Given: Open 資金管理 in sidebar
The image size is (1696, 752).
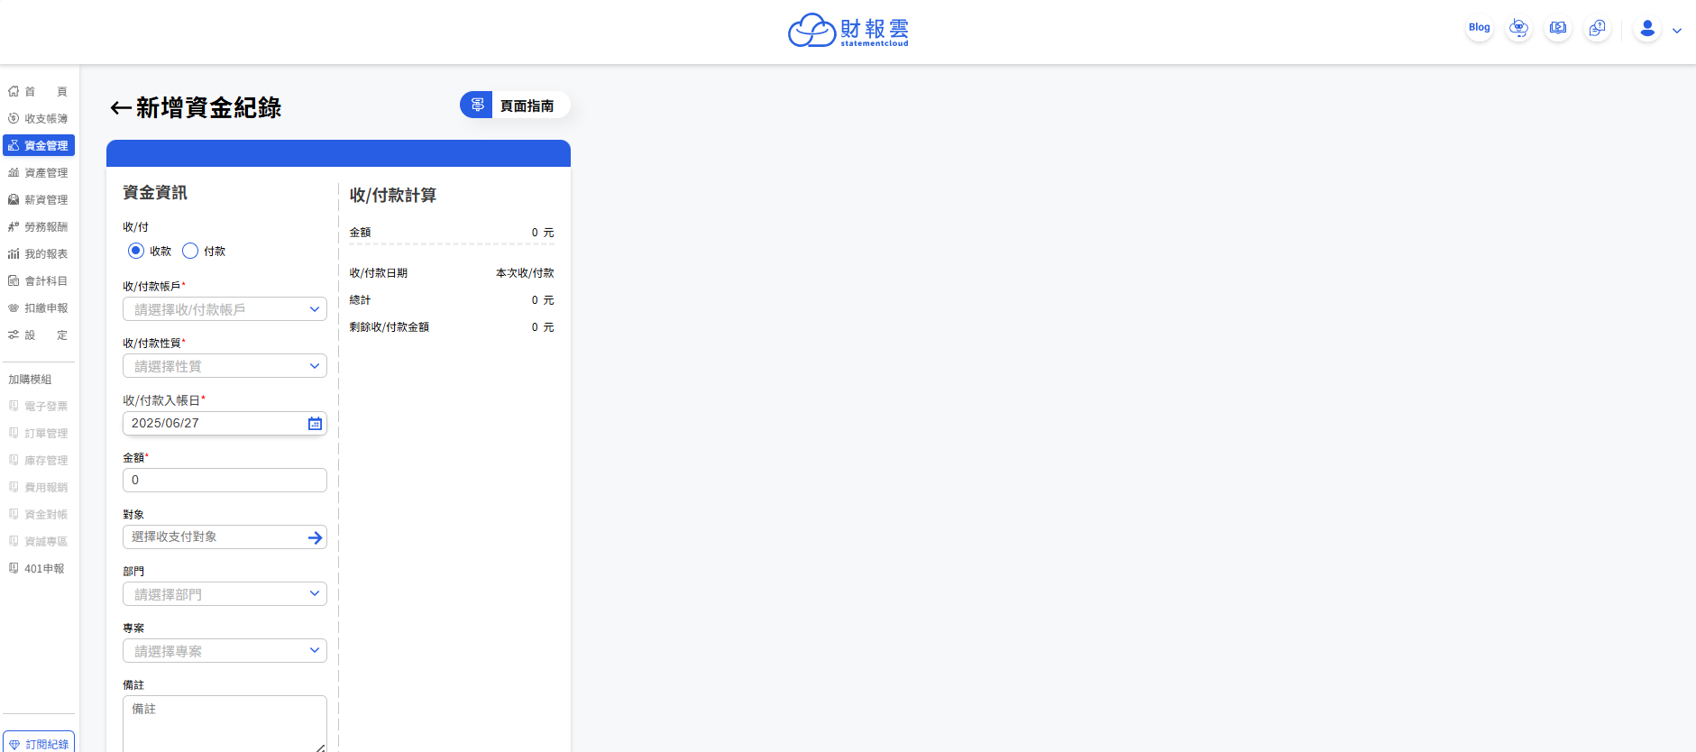Looking at the screenshot, I should tap(38, 146).
